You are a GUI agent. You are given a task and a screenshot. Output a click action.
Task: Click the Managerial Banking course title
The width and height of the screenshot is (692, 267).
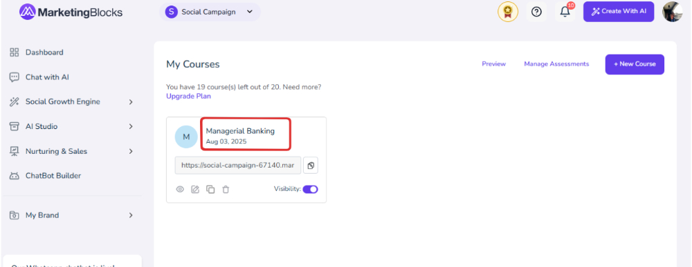point(240,131)
